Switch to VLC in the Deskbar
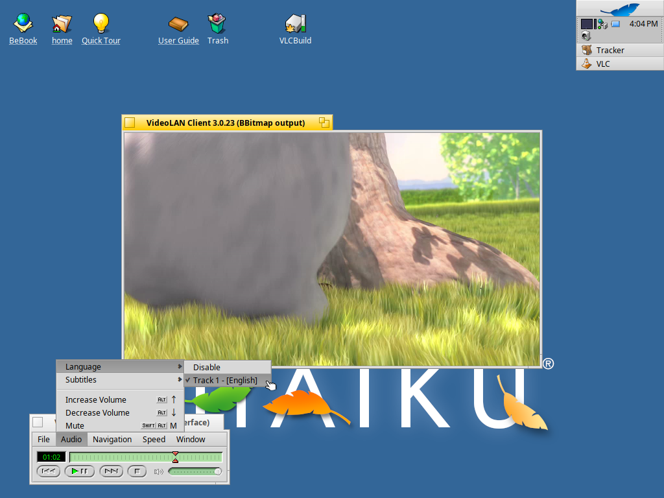This screenshot has width=664, height=498. click(620, 64)
